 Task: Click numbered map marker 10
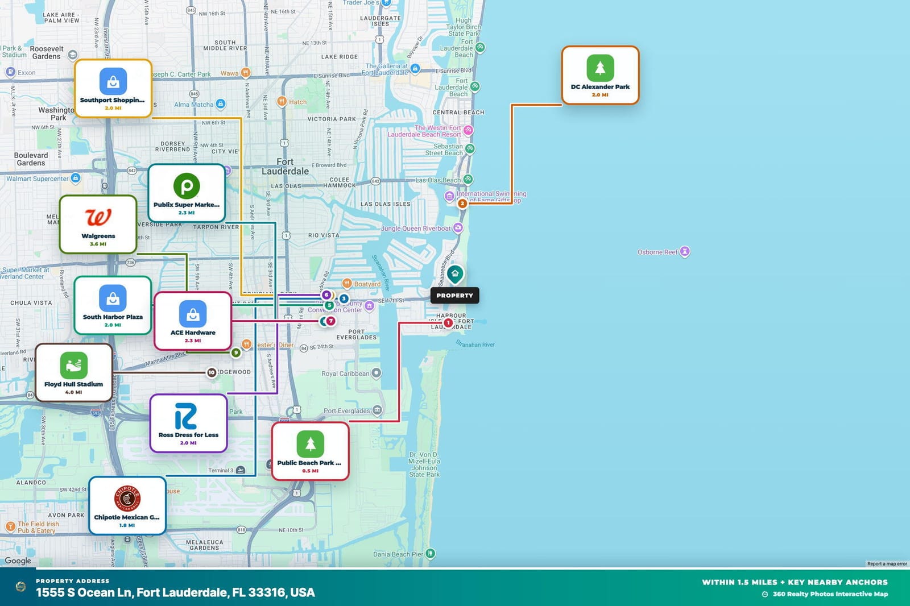(x=212, y=373)
